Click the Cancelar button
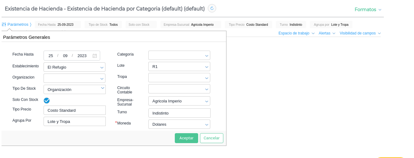The height and width of the screenshot is (158, 414). point(212,138)
